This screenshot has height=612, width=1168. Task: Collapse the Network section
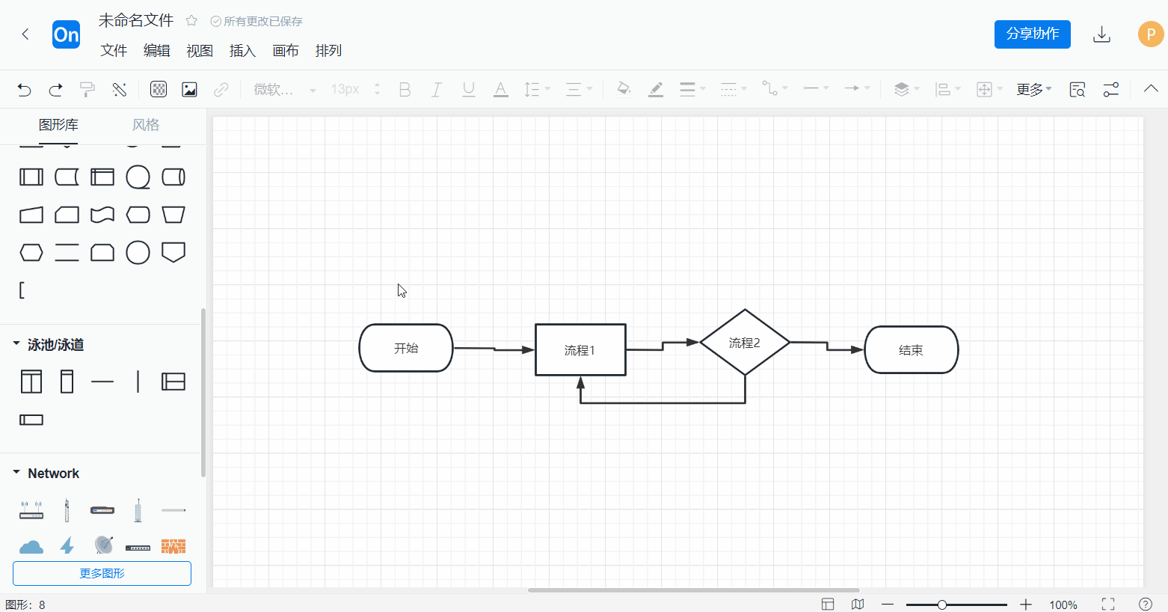16,472
